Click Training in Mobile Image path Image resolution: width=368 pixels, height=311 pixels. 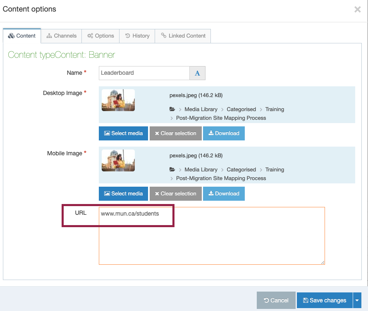[x=275, y=169]
